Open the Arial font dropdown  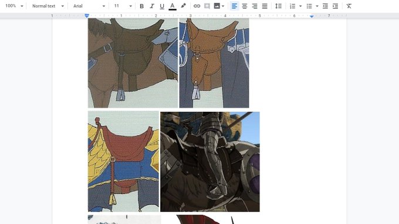[x=89, y=6]
